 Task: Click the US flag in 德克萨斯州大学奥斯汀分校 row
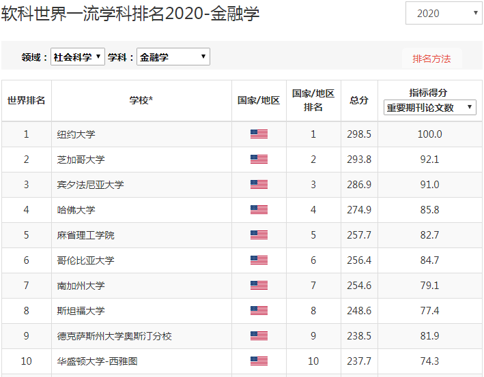259,336
